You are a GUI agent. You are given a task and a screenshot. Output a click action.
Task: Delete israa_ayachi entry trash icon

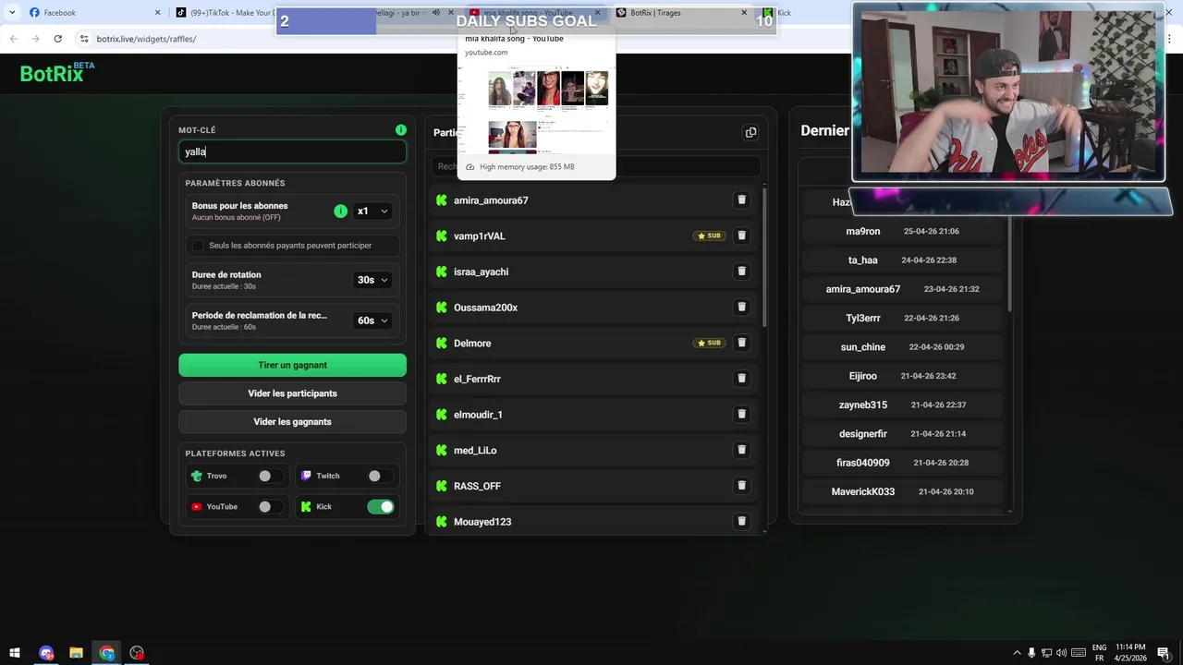pos(741,272)
